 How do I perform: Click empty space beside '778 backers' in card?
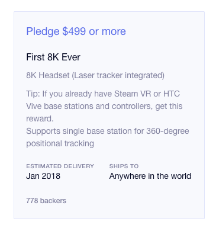click(x=134, y=201)
